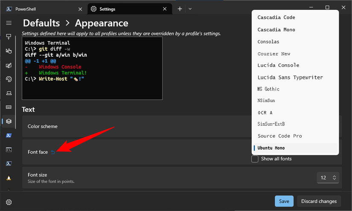The image size is (352, 211).
Task: Open the second PowerShell profile icon in sidebar
Action: 9,163
